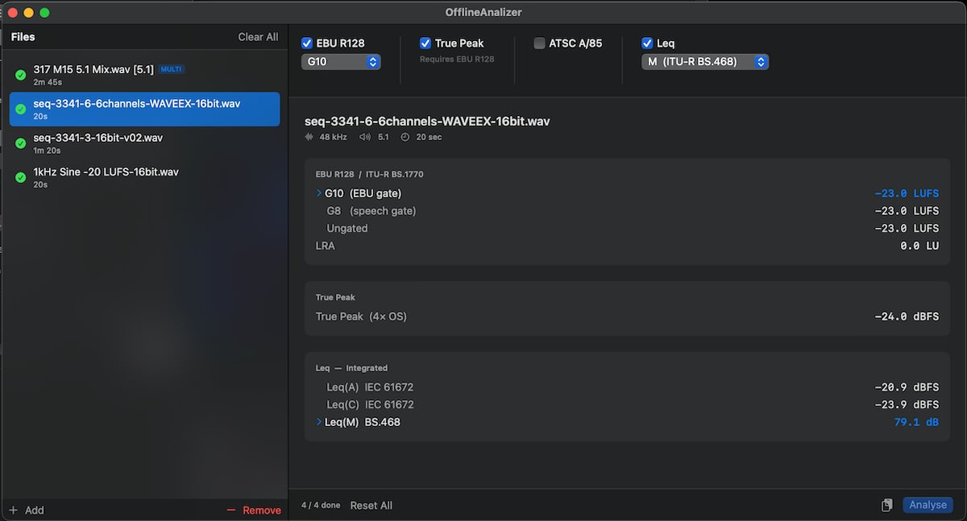Click Clear All in the Files panel
Viewport: 967px width, 521px height.
click(258, 37)
